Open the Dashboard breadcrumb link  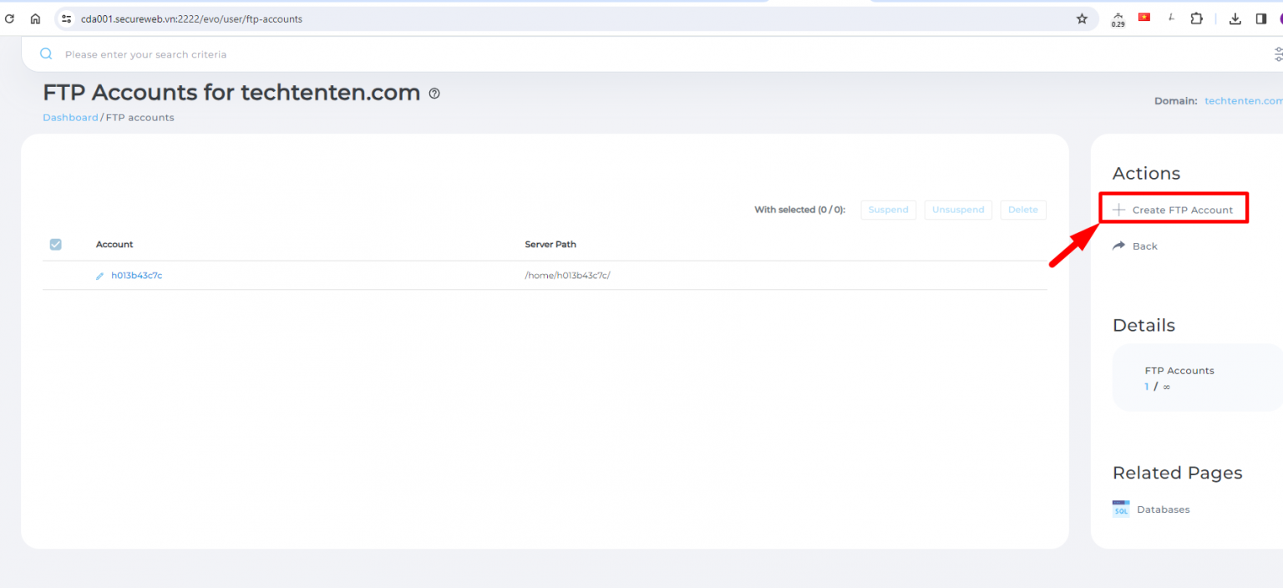(70, 117)
